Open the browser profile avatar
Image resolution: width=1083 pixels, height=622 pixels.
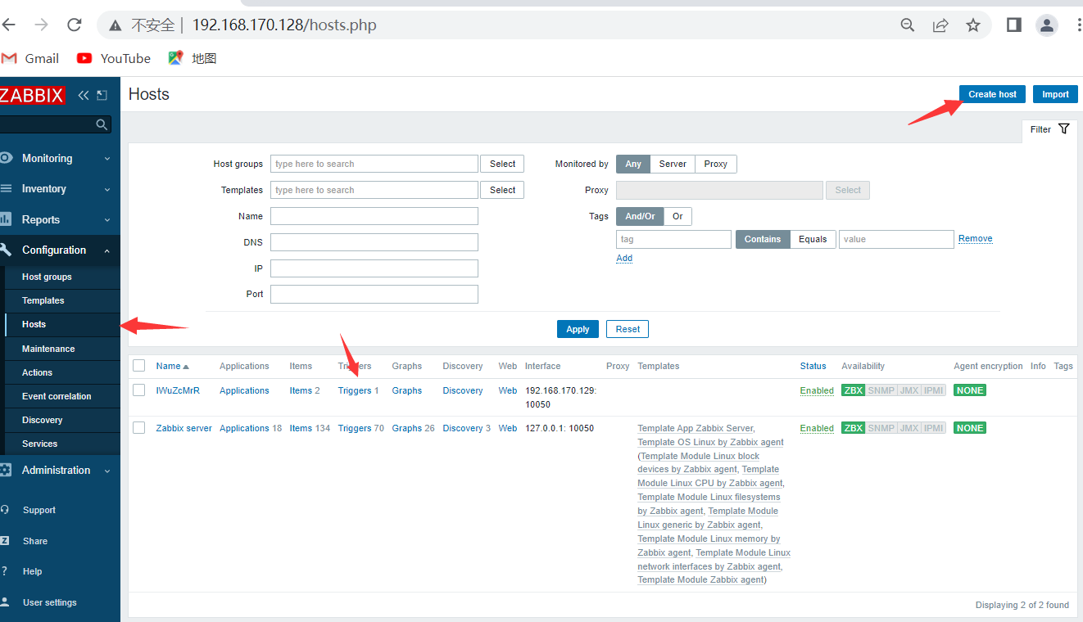coord(1047,25)
